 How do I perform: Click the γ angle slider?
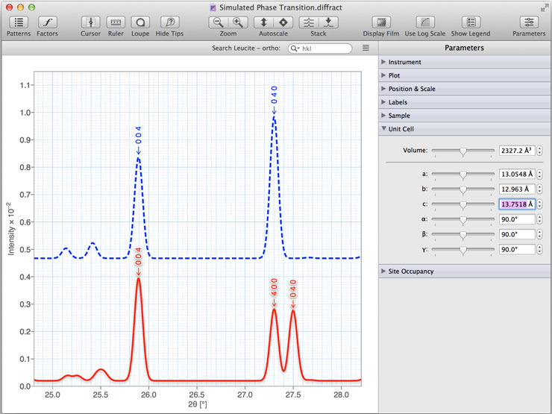click(463, 250)
